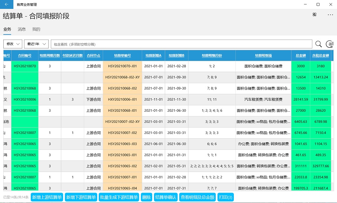The width and height of the screenshot is (337, 203).
Task: Select the 业务 tab
Action: [7, 29]
